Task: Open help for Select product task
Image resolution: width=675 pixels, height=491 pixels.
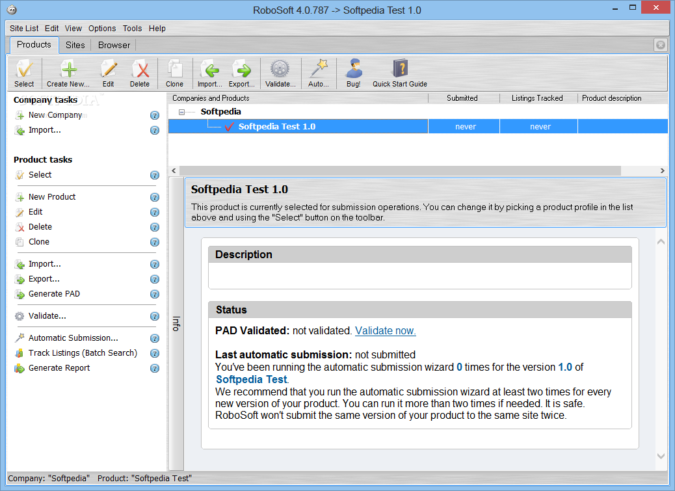Action: [x=155, y=175]
